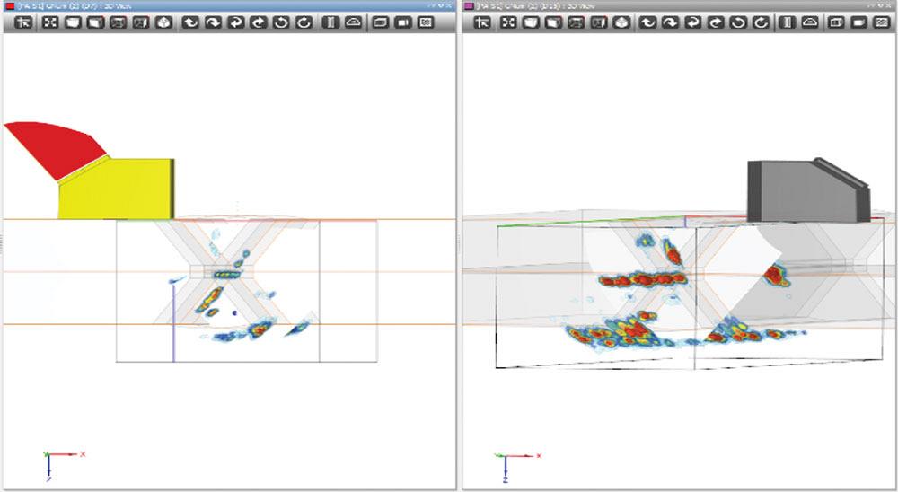Viewport: 898px width, 492px height.
Task: Click the dome-shaped icon in right toolbar
Action: point(810,22)
